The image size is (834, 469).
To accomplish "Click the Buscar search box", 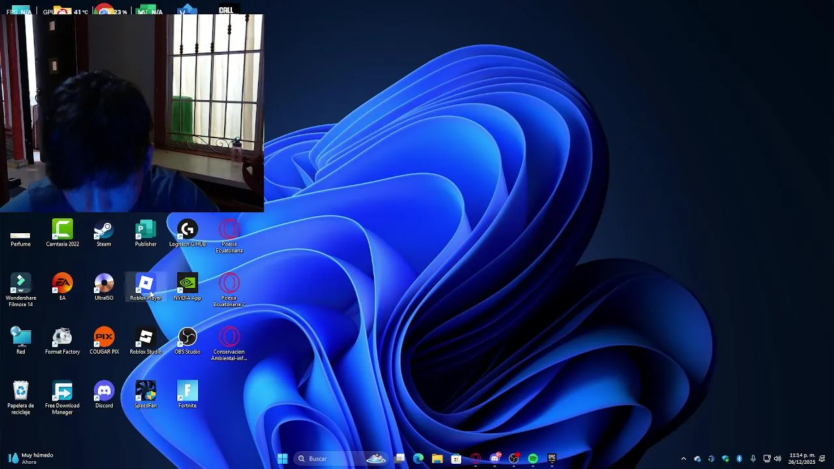I will (x=341, y=459).
